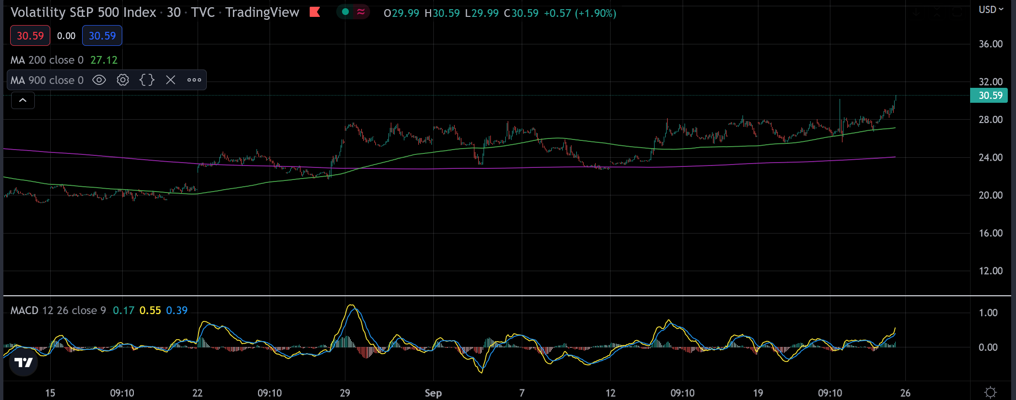
Task: Click the MACD histogram value 0.17
Action: (x=124, y=310)
